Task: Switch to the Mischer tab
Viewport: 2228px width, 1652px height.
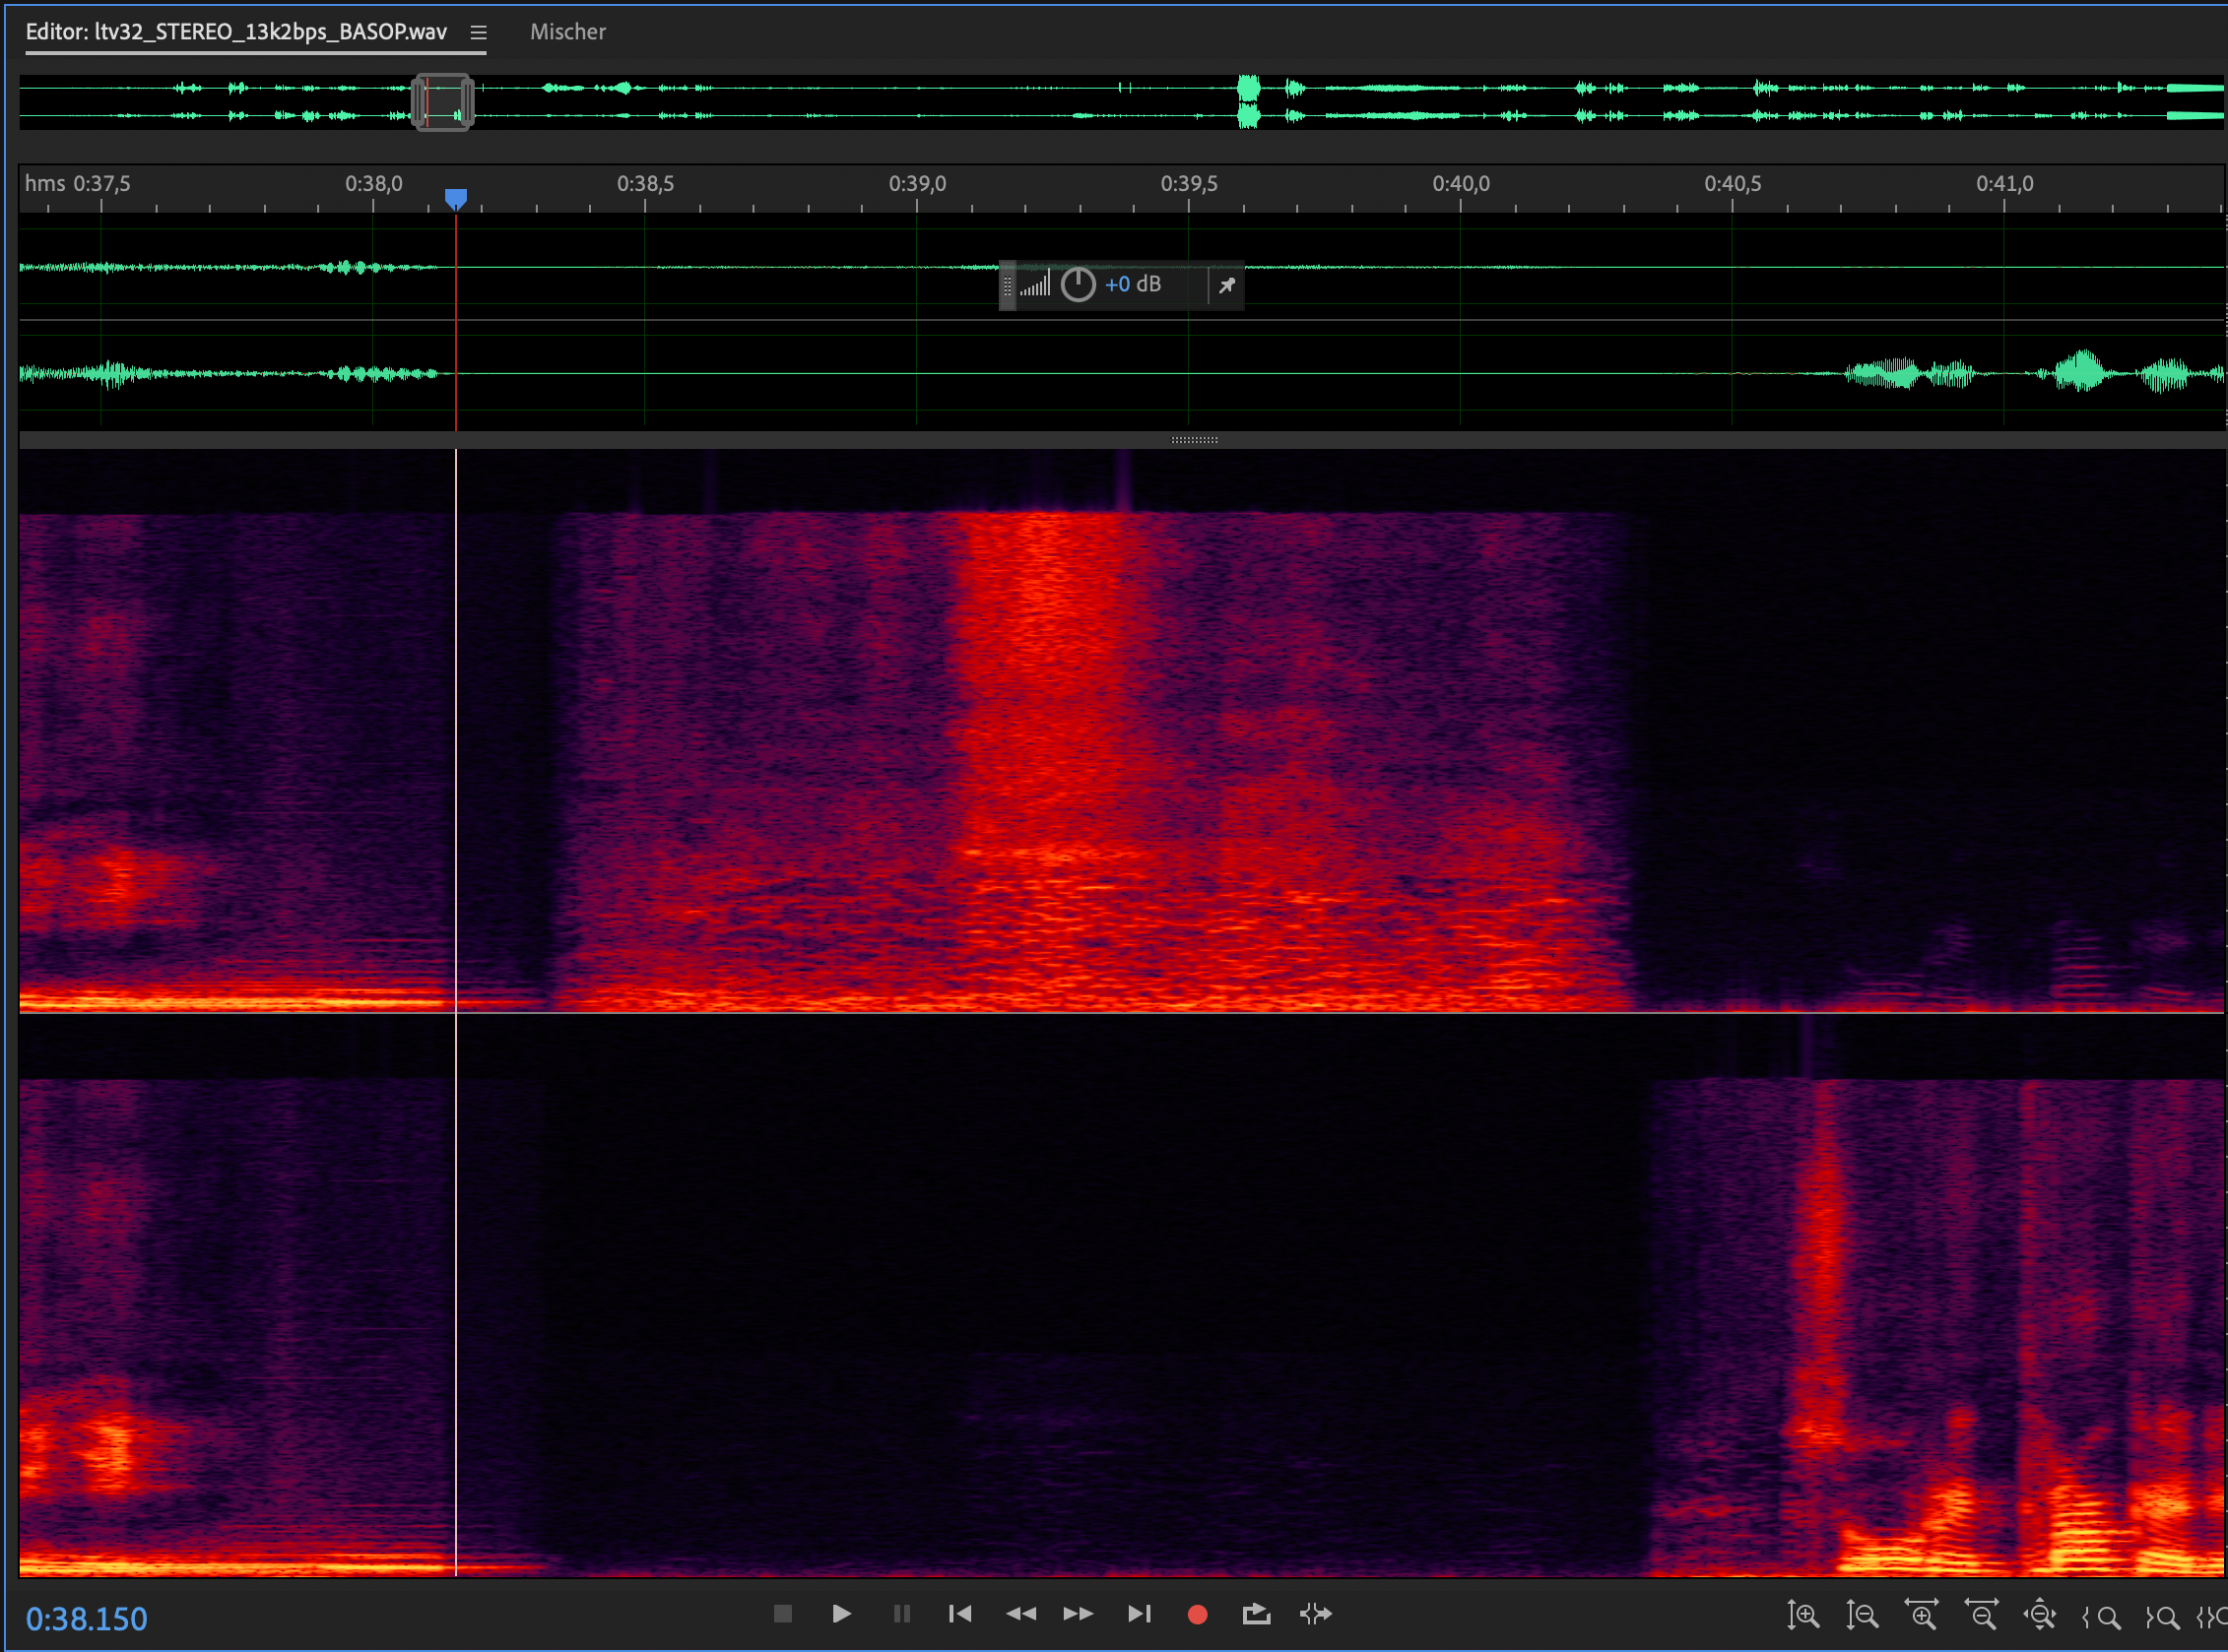Action: pos(567,32)
